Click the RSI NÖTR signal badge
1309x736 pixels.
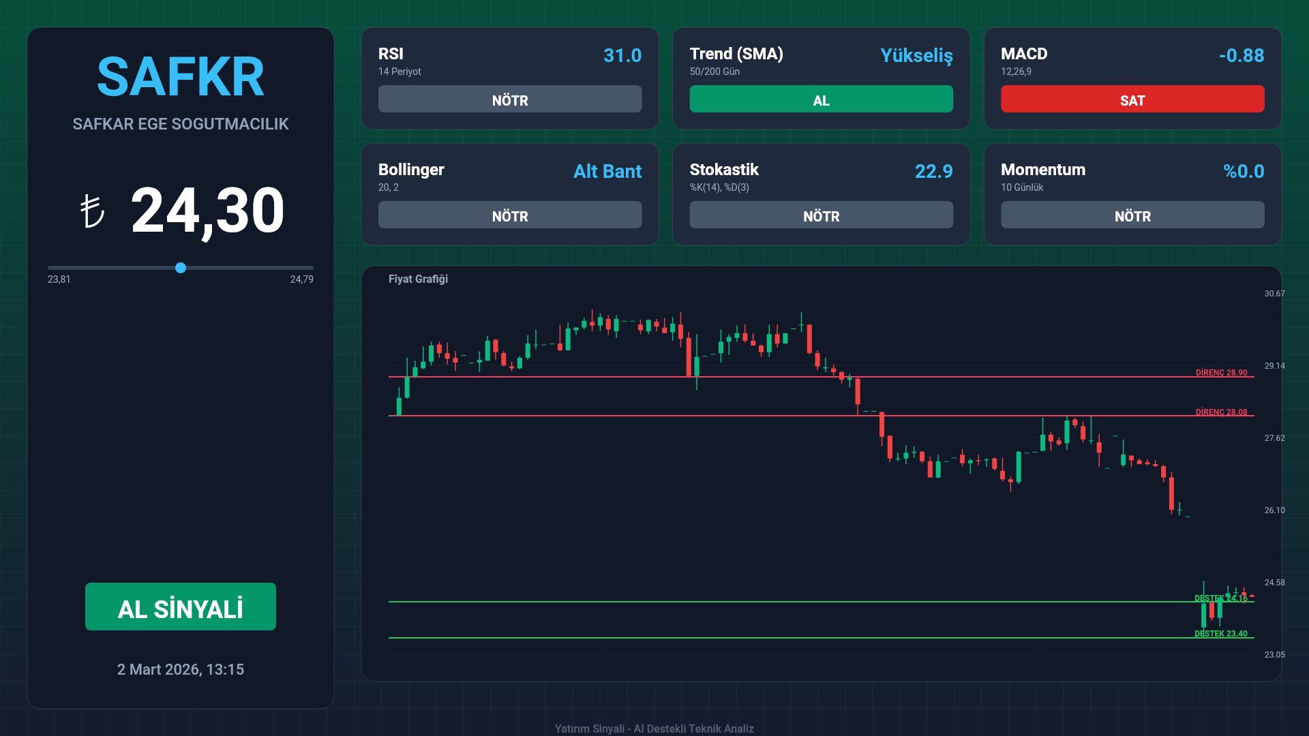(x=510, y=99)
